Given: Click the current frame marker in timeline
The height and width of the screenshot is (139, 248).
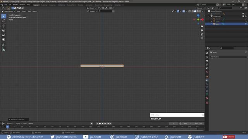Looking at the screenshot, I should [x=7, y=127].
